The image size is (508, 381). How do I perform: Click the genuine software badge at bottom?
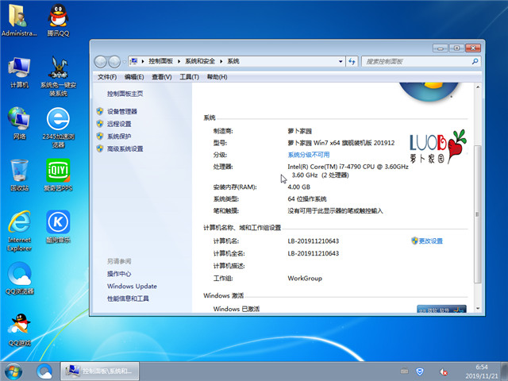(441, 309)
